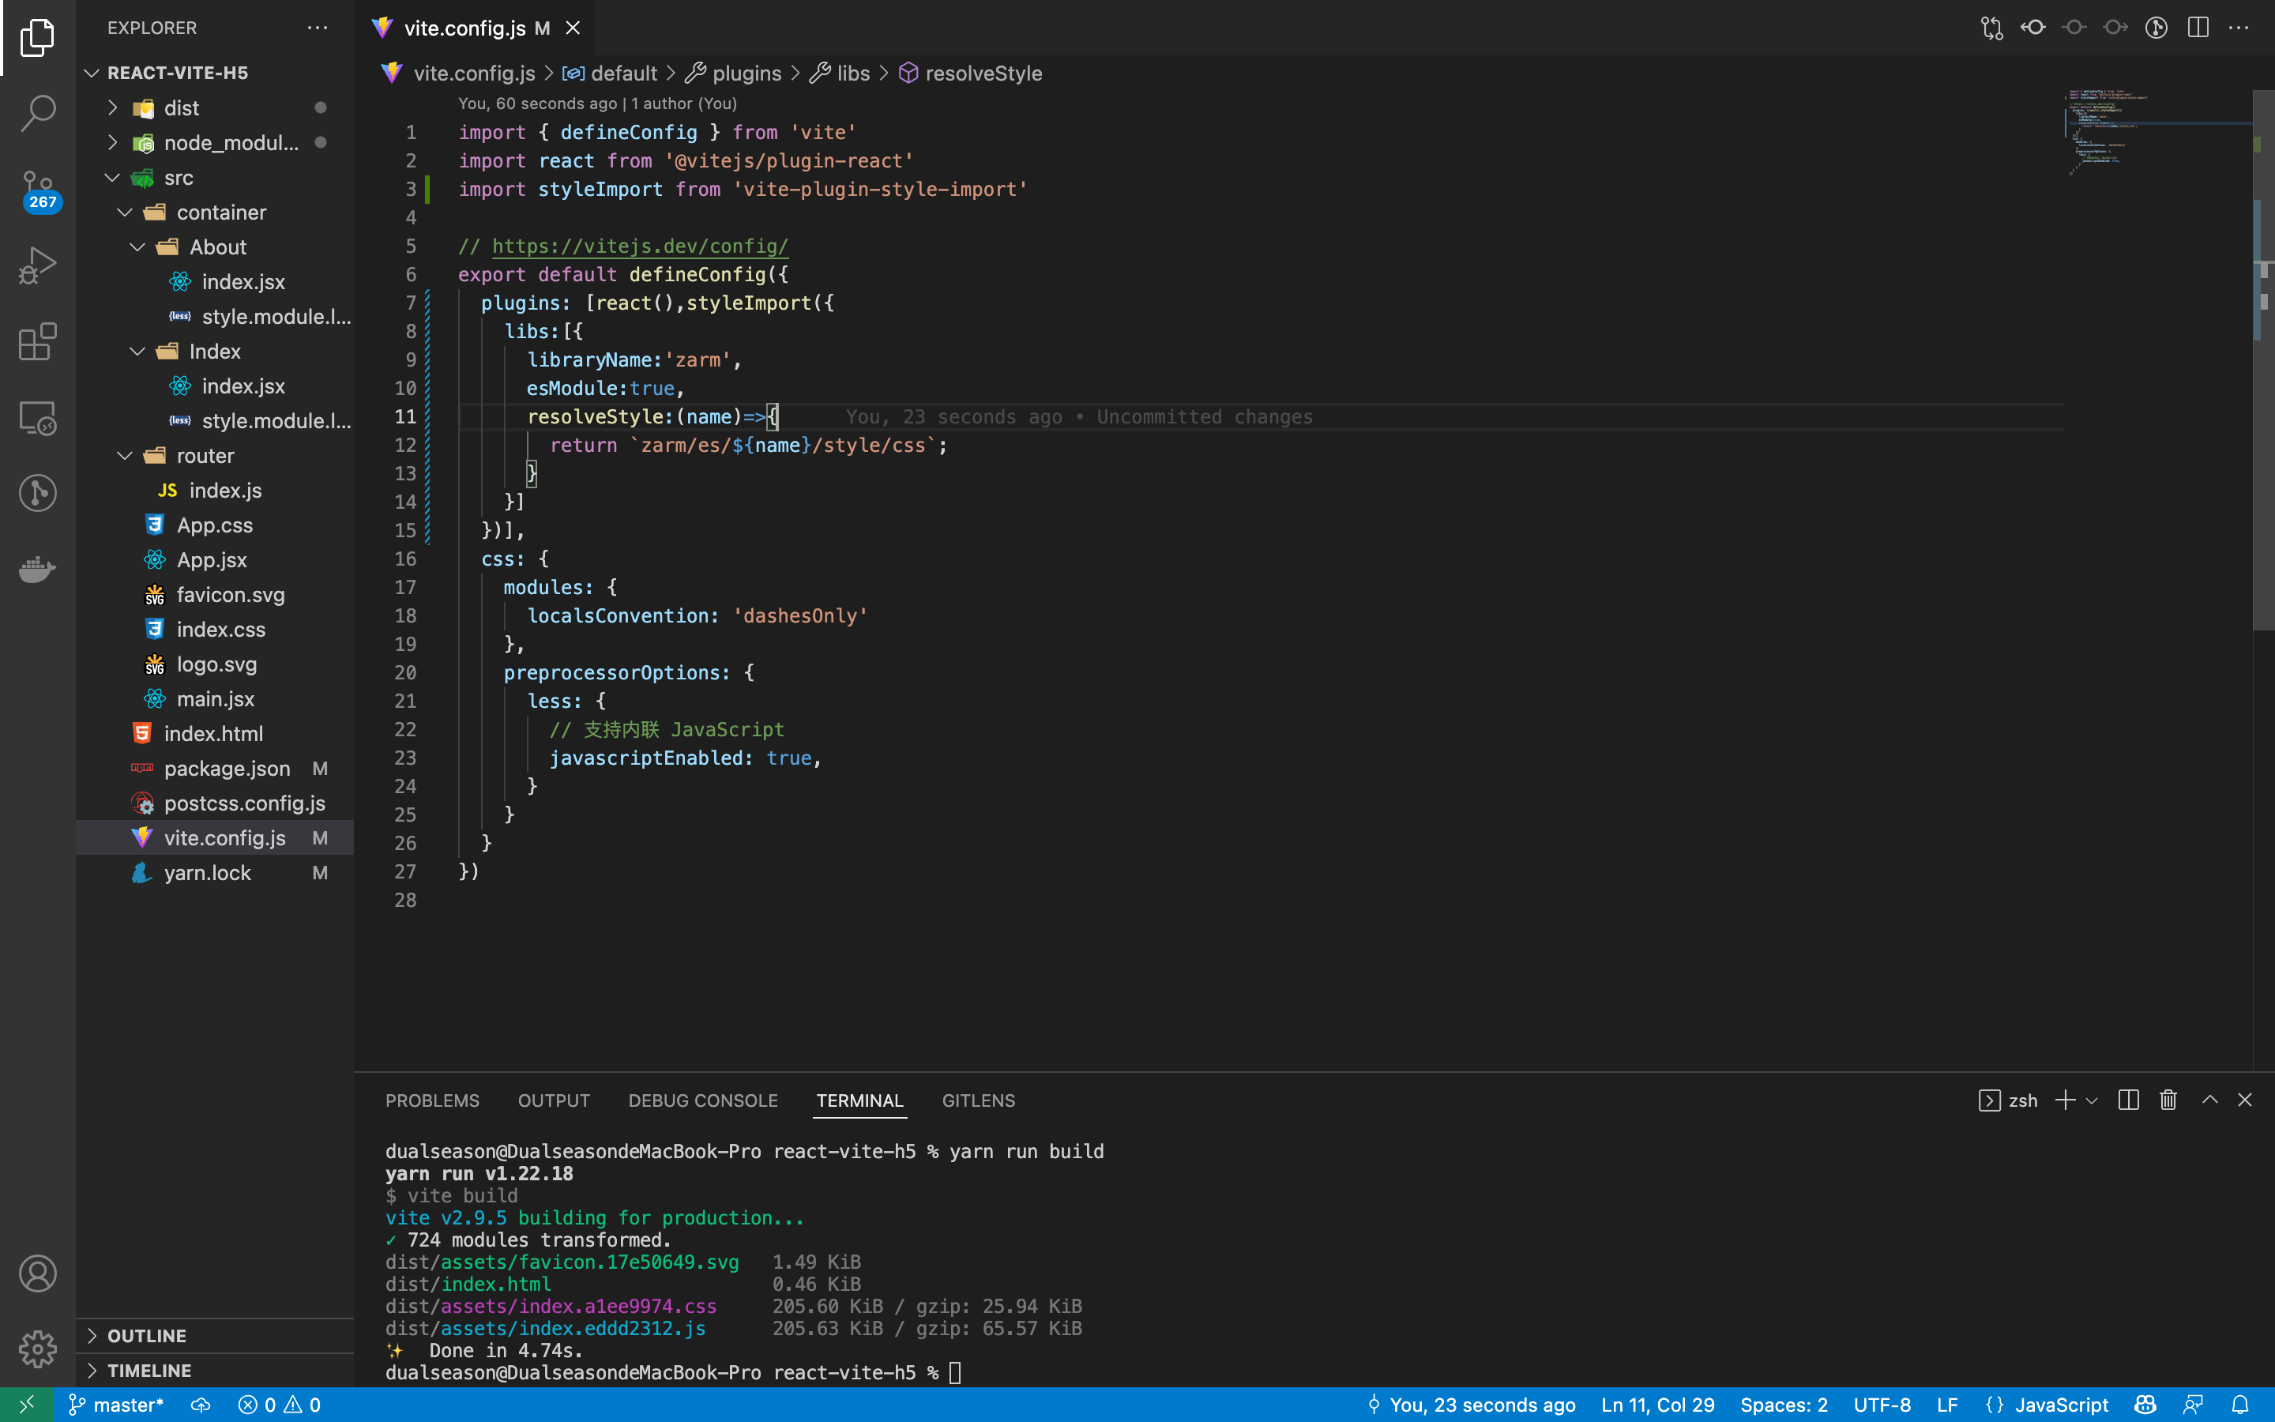
Task: Open the errors and warnings indicator
Action: (279, 1405)
